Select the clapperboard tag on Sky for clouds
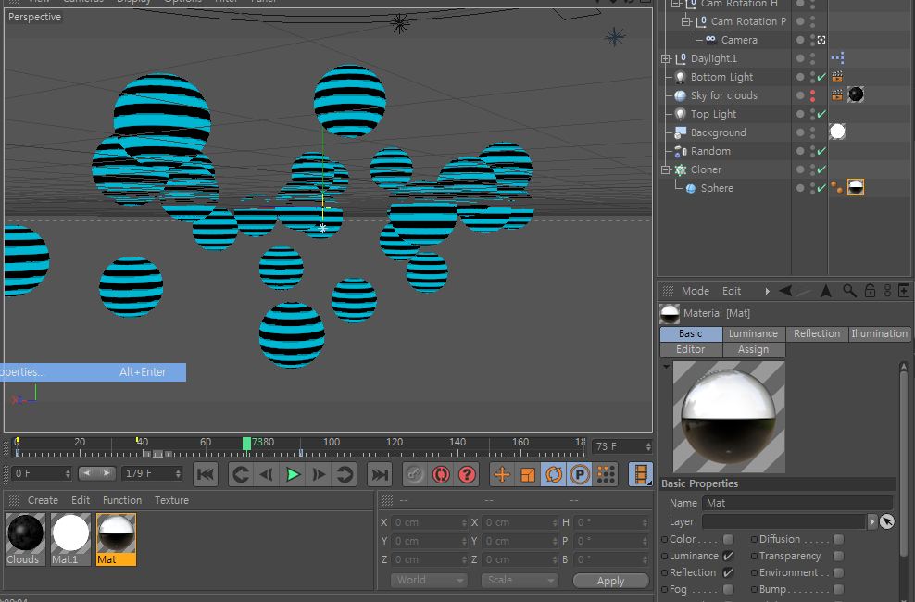The image size is (915, 602). tap(837, 95)
